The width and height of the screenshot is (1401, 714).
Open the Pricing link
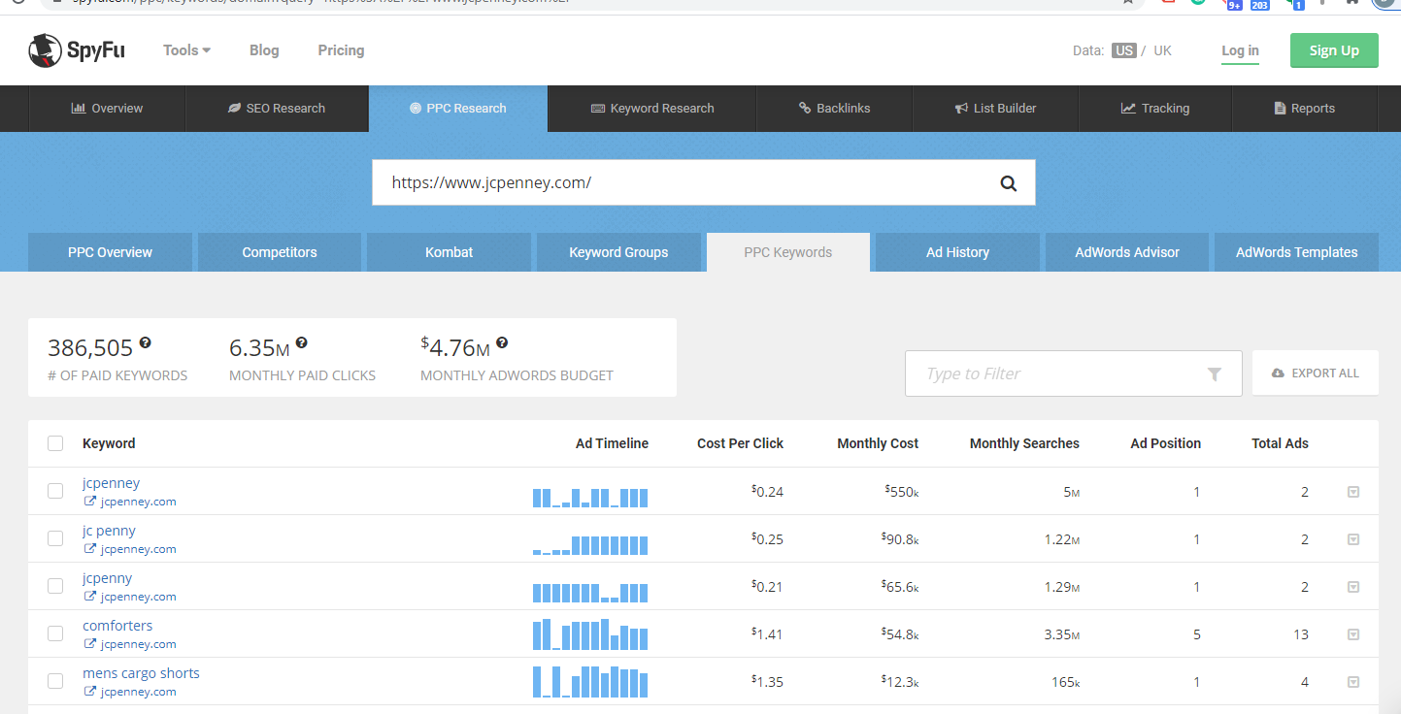tap(341, 50)
